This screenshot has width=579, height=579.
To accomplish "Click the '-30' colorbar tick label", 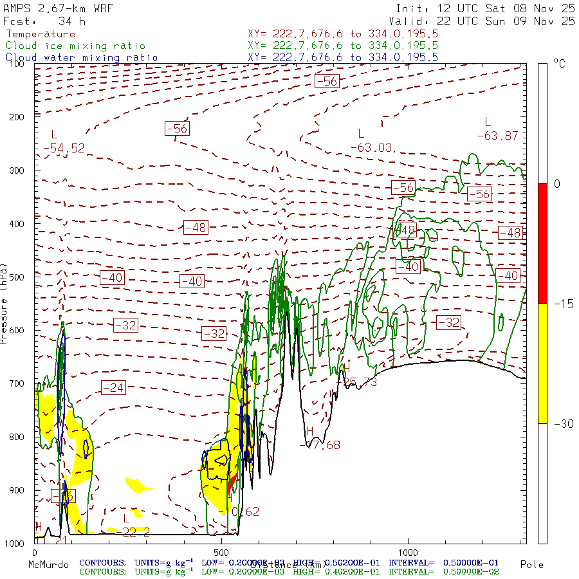I will (564, 423).
